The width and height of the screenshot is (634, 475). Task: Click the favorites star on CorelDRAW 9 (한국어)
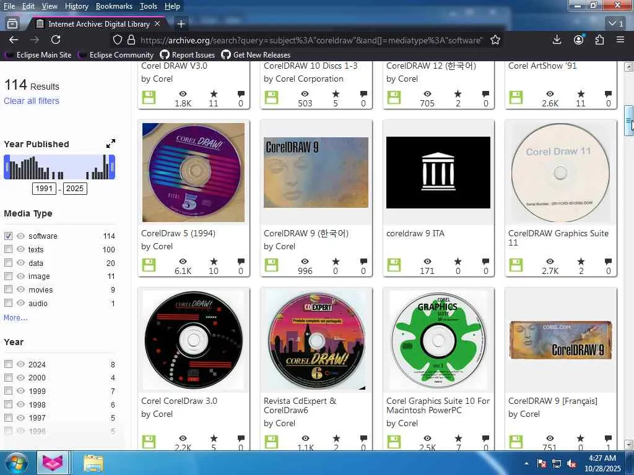336,262
